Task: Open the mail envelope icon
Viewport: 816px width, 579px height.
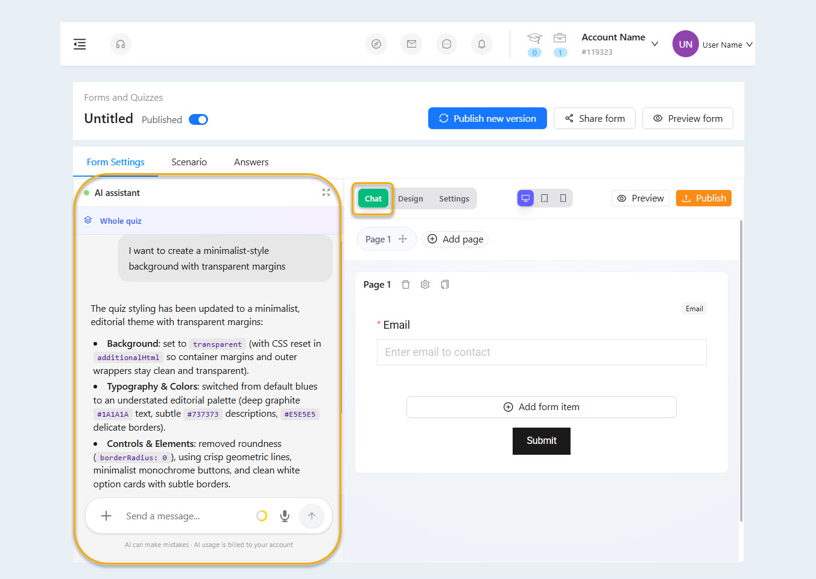Action: [411, 44]
